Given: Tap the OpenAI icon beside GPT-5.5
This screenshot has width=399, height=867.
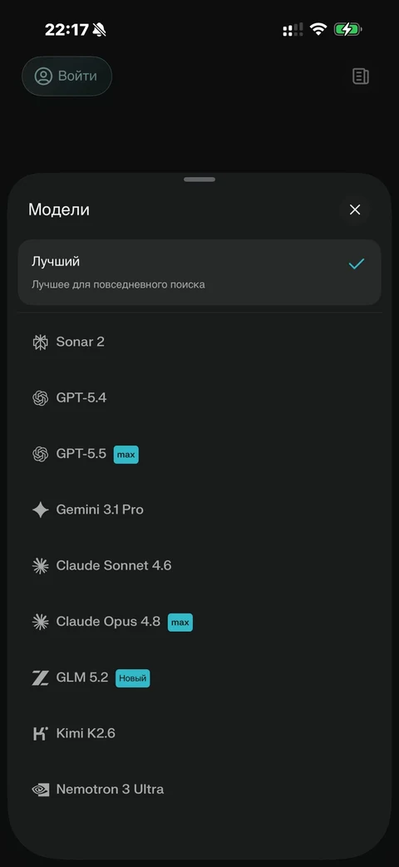Looking at the screenshot, I should 41,455.
